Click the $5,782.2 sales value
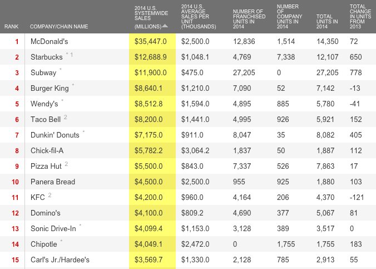 [149, 150]
